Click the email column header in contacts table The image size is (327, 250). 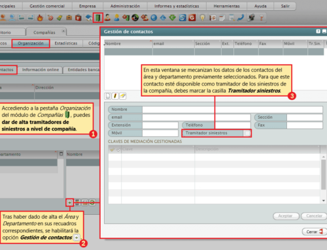click(x=173, y=44)
